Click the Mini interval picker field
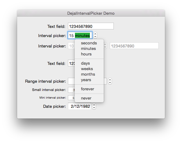This screenshot has width=182, height=143. [x=71, y=98]
